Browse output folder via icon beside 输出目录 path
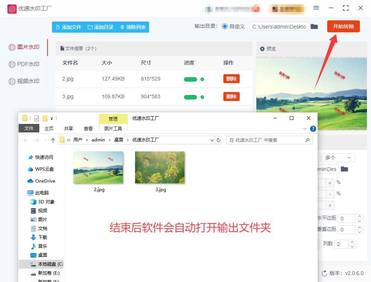Image resolution: width=371 pixels, height=282 pixels. (x=314, y=26)
